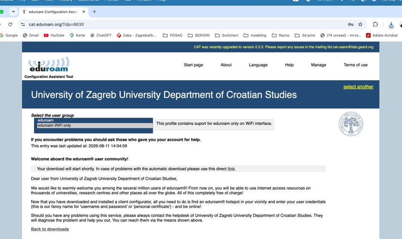
Task: Expand the tab search chevron dropdown
Action: point(13,12)
